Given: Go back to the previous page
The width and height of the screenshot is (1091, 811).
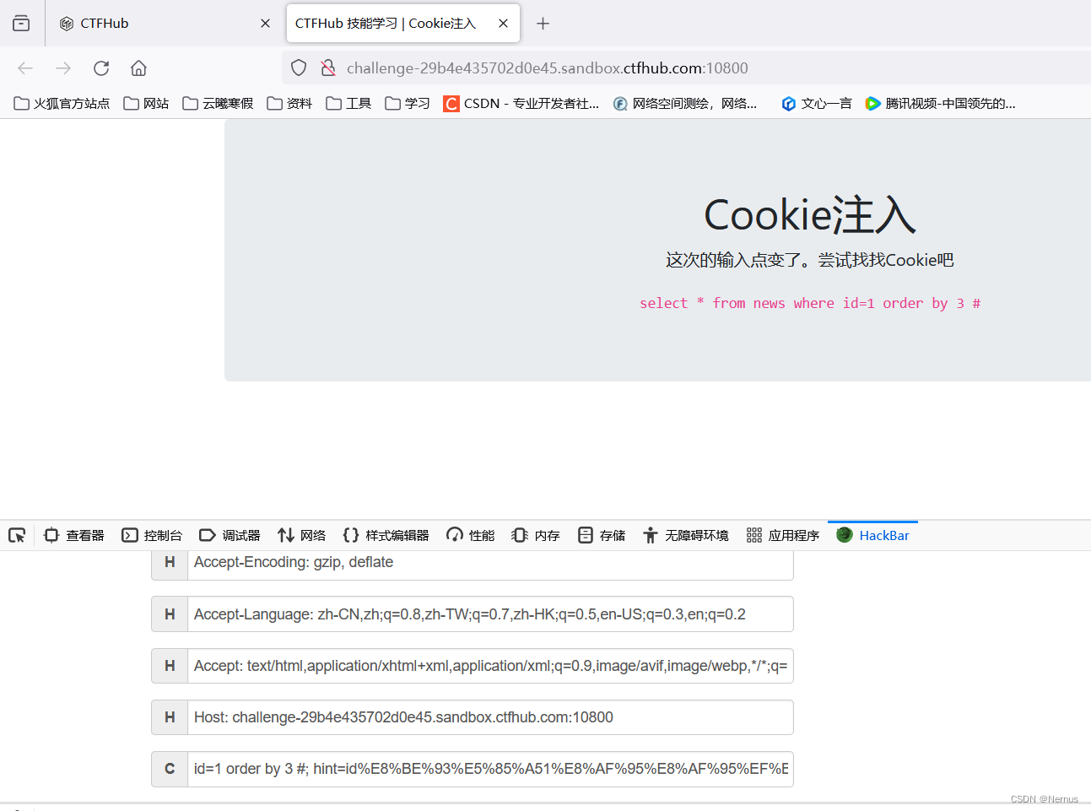Looking at the screenshot, I should [25, 68].
